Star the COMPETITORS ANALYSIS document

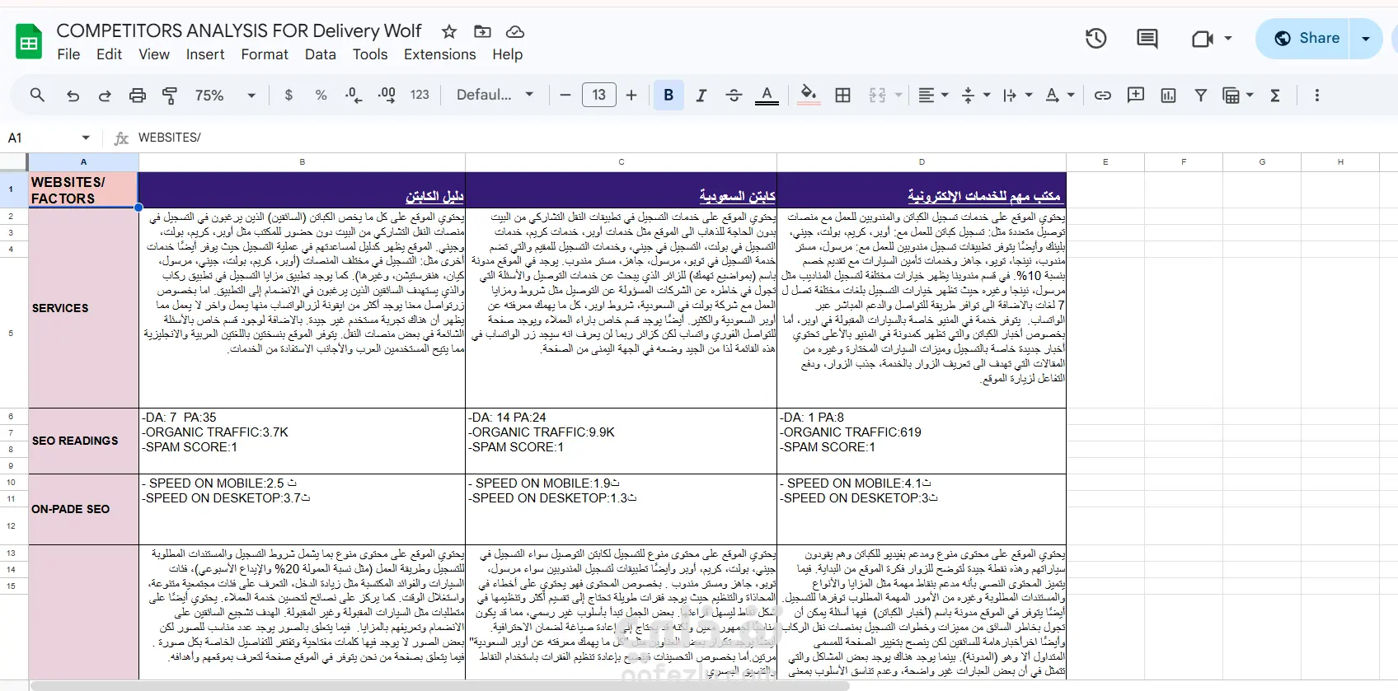[x=449, y=32]
